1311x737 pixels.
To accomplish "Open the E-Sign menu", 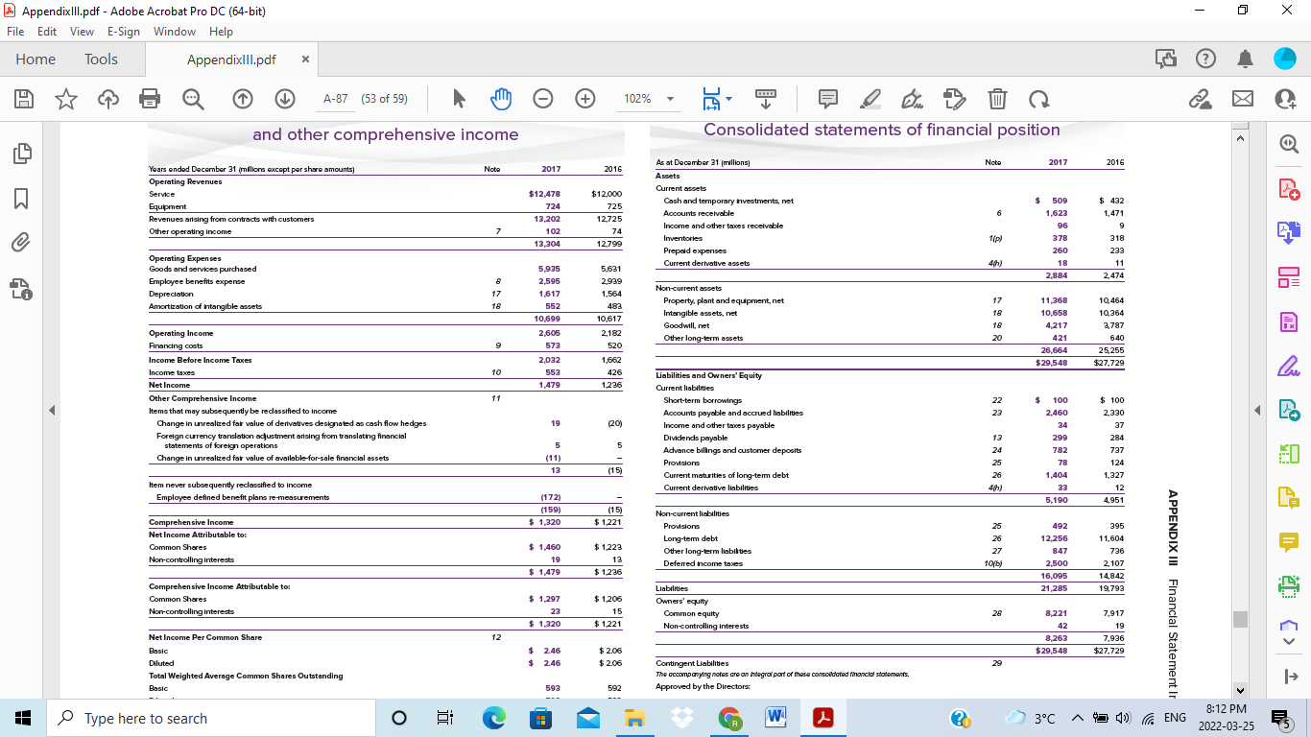I will click(x=124, y=31).
